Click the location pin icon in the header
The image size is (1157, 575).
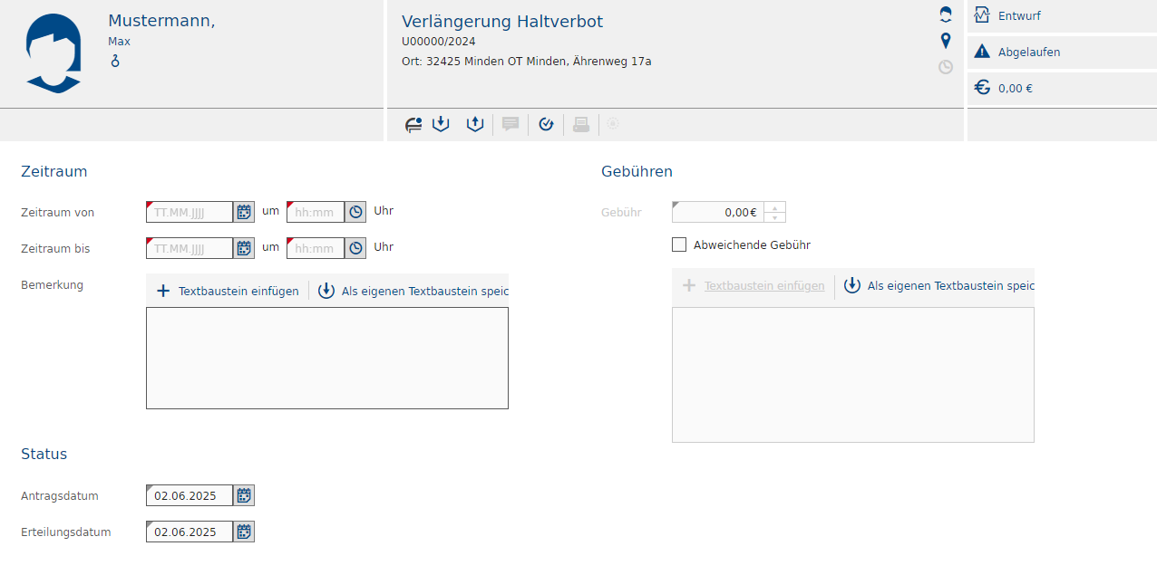(x=946, y=41)
